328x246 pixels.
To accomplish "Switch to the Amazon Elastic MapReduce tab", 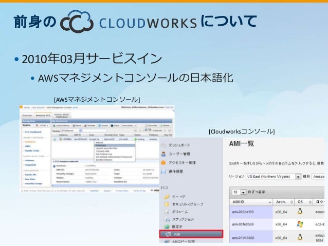I will [x=62, y=116].
